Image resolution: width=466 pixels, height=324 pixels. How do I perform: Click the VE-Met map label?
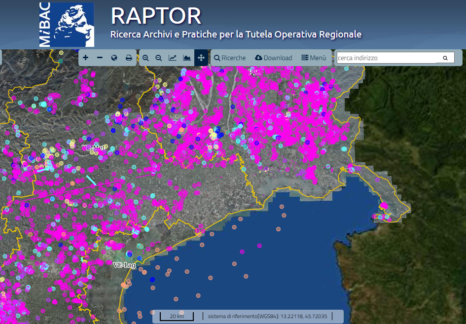pos(94,147)
